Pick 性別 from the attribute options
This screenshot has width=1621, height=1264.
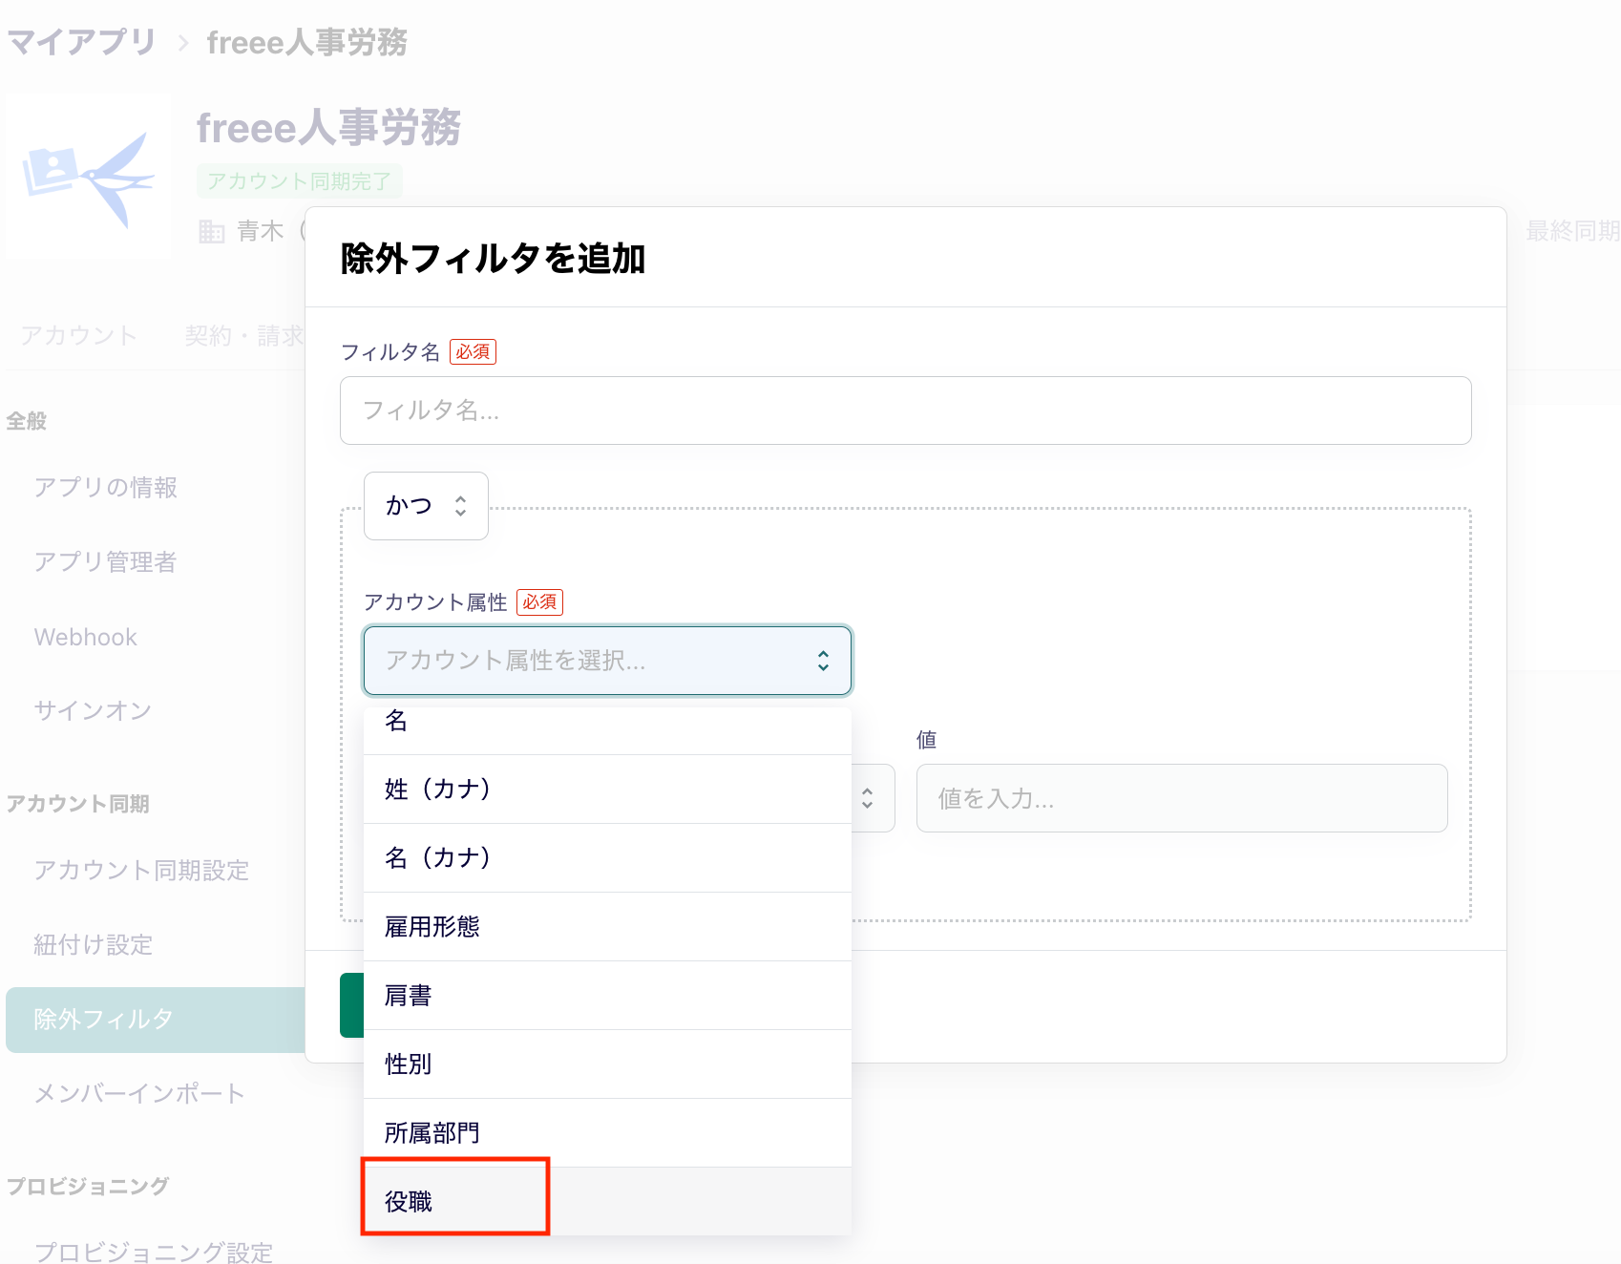(x=409, y=1064)
